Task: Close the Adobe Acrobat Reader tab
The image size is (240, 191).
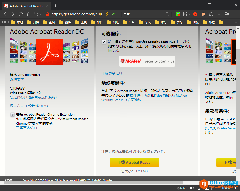Action: [47, 6]
